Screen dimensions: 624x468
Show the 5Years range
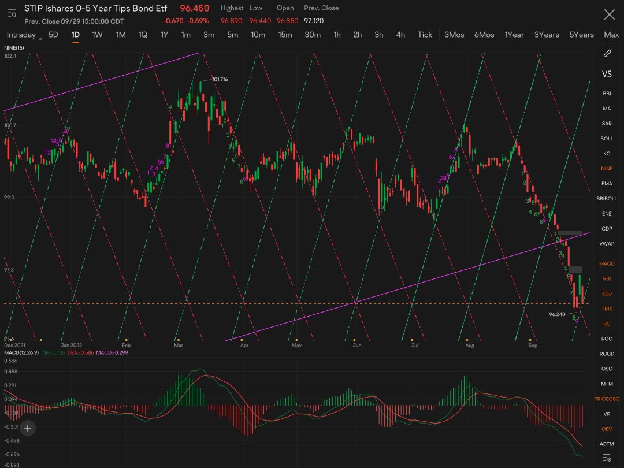click(581, 35)
